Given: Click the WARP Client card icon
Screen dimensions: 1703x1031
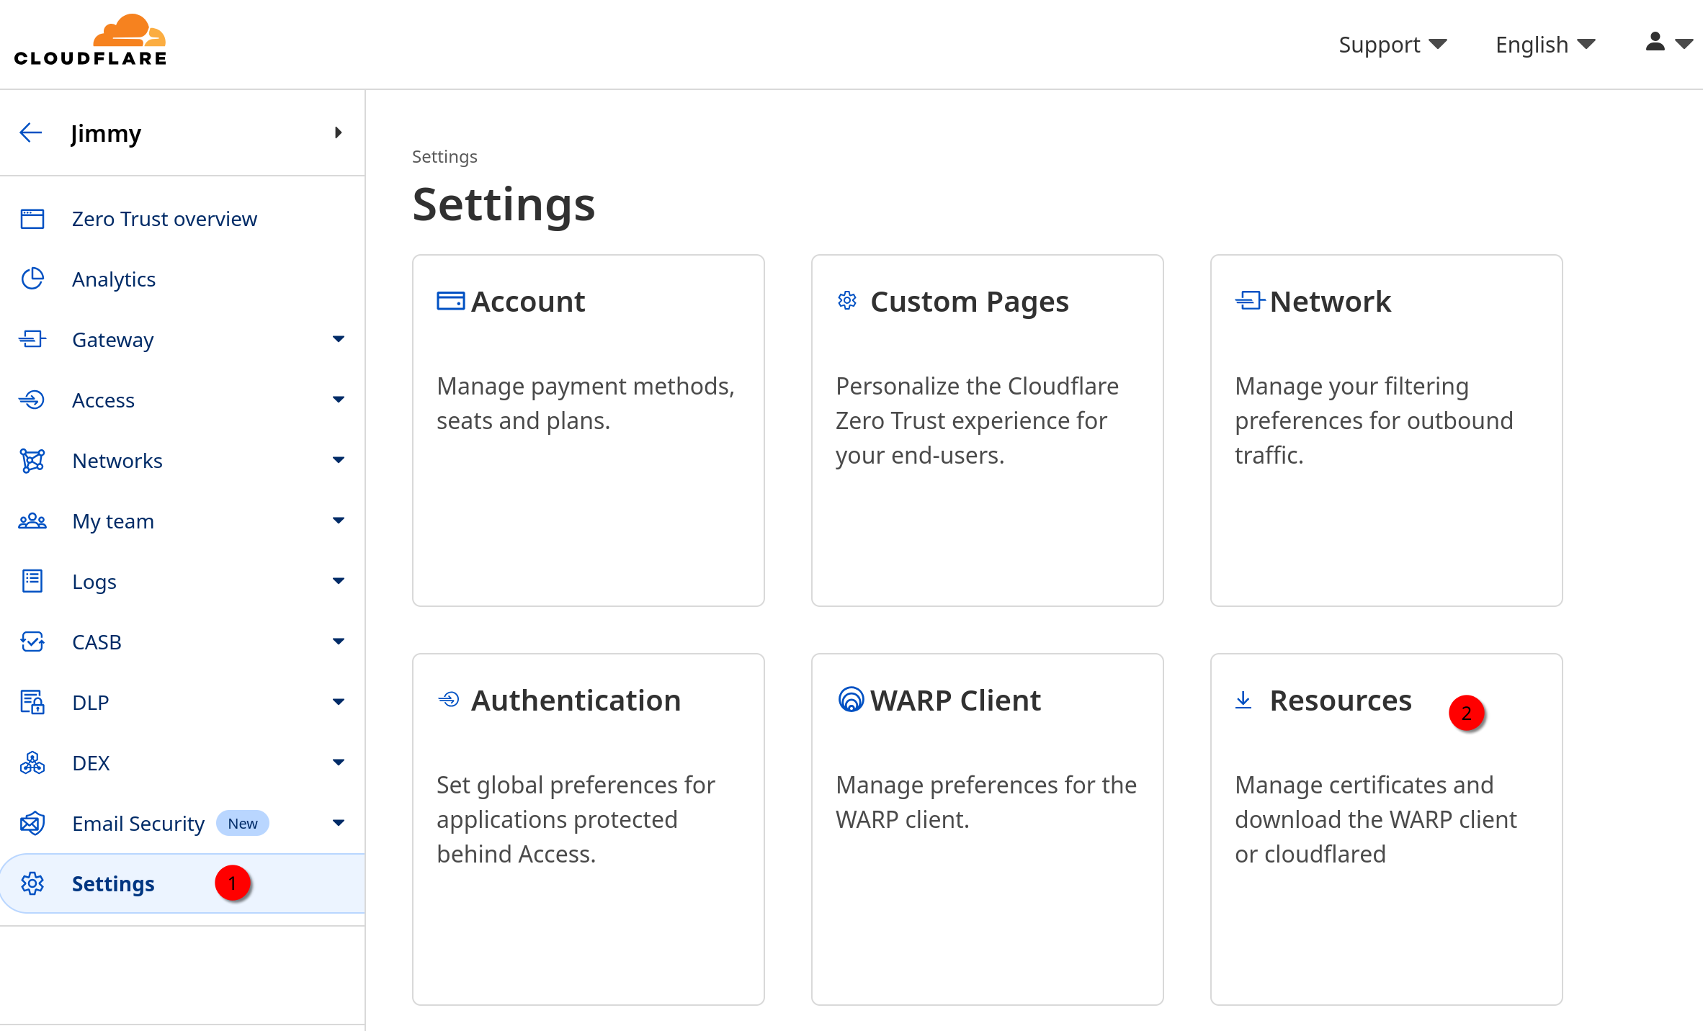Looking at the screenshot, I should tap(851, 700).
